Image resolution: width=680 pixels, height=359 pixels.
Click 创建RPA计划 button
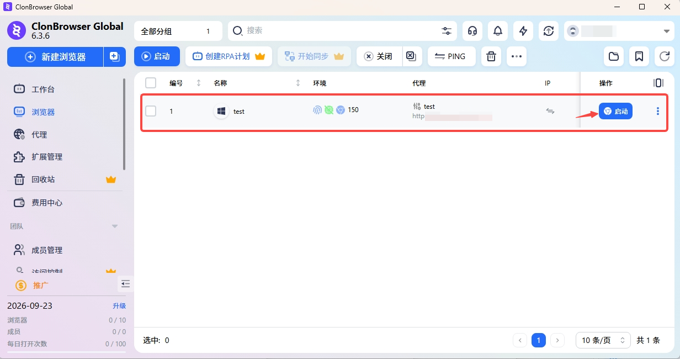[229, 56]
